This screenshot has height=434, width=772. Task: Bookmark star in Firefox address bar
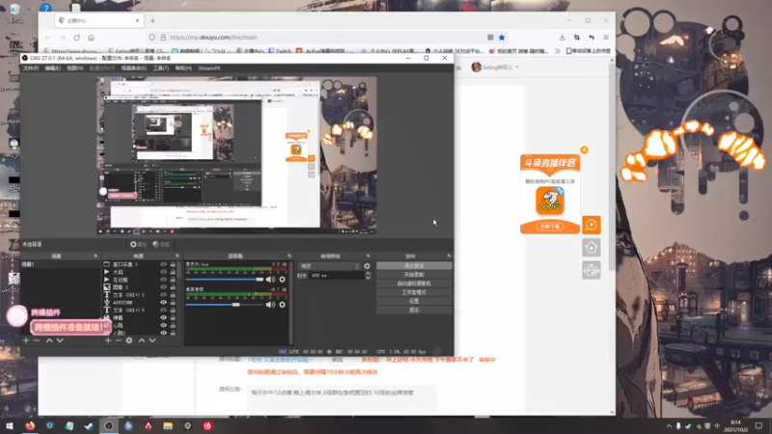click(502, 38)
